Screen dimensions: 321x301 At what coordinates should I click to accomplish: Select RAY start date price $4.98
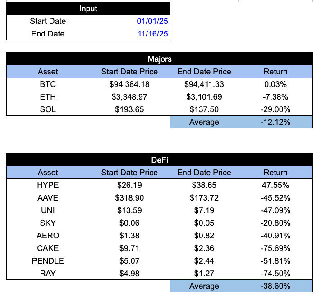click(x=129, y=274)
